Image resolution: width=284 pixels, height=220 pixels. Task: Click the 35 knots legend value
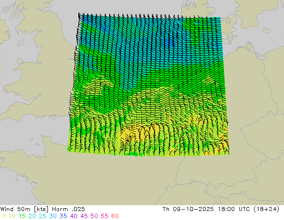point(64,216)
